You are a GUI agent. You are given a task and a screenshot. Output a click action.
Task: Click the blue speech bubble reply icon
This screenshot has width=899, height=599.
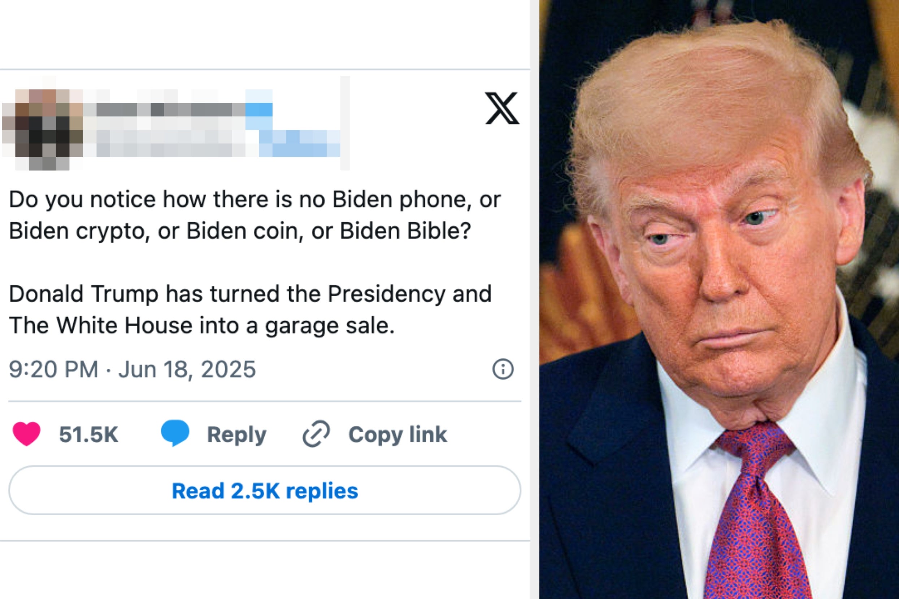[175, 433]
